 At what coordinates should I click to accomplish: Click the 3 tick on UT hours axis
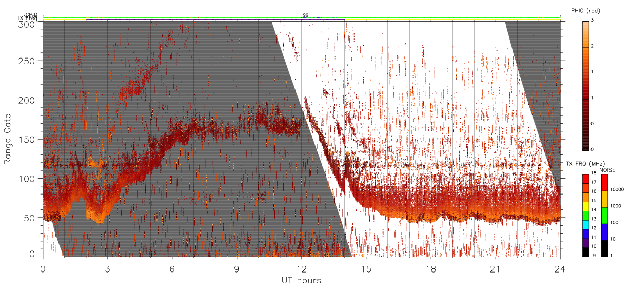pos(107,268)
